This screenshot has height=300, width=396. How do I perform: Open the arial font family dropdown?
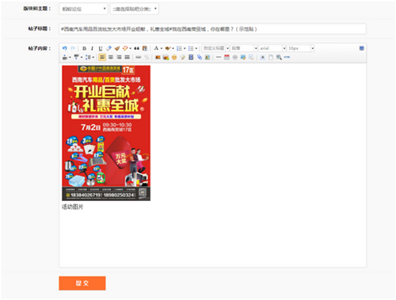pyautogui.click(x=272, y=48)
